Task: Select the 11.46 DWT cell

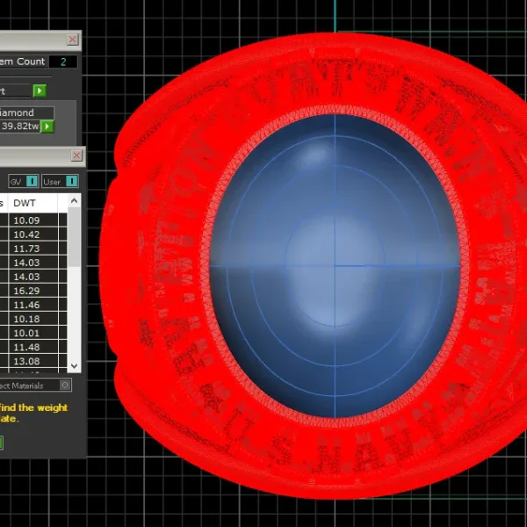Action: pyautogui.click(x=33, y=305)
